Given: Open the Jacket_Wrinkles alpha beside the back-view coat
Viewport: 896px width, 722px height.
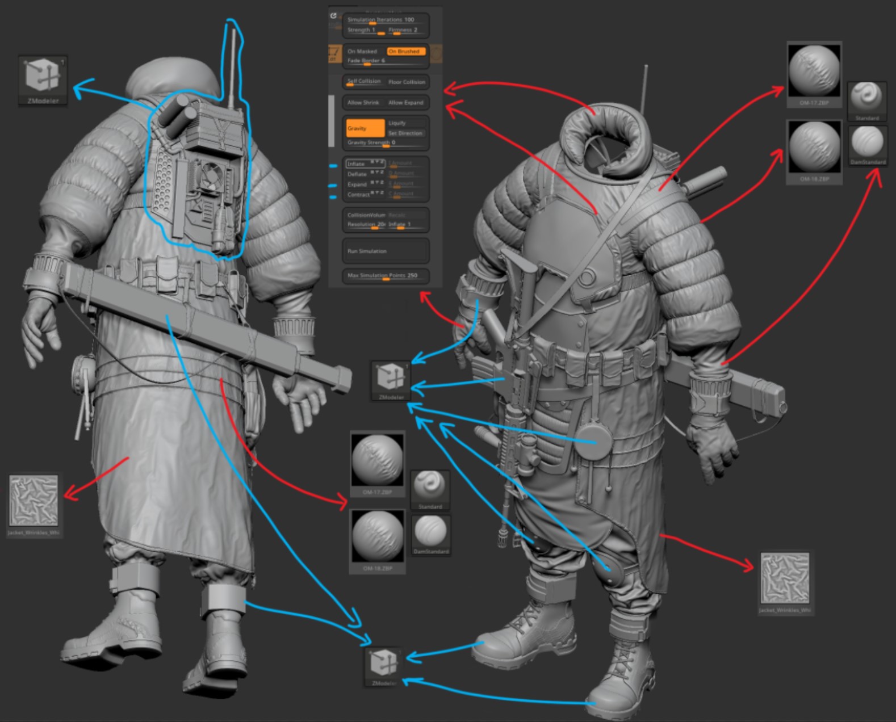Looking at the screenshot, I should (x=34, y=505).
